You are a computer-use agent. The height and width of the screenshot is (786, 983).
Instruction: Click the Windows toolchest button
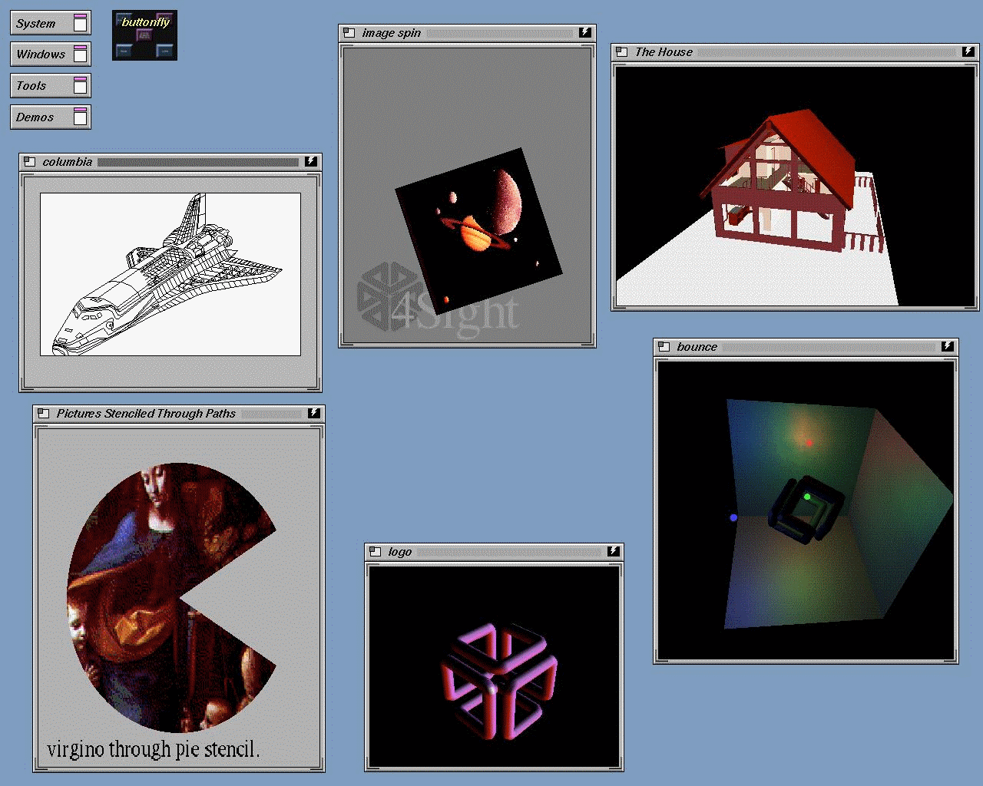click(x=41, y=54)
